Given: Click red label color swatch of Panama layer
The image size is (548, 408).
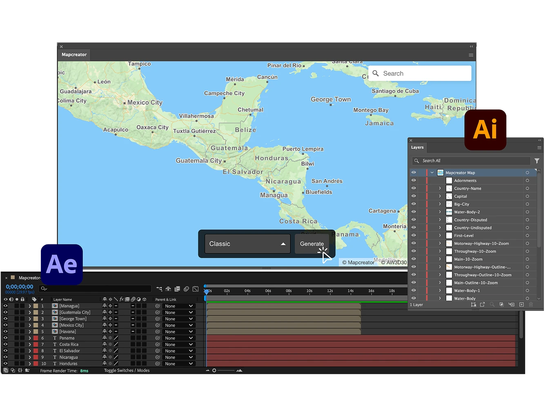Looking at the screenshot, I should click(36, 338).
